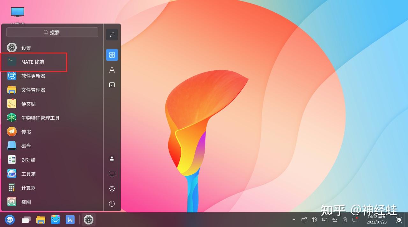Open 便签贴 sticky notes app
The width and height of the screenshot is (408, 227).
point(52,104)
